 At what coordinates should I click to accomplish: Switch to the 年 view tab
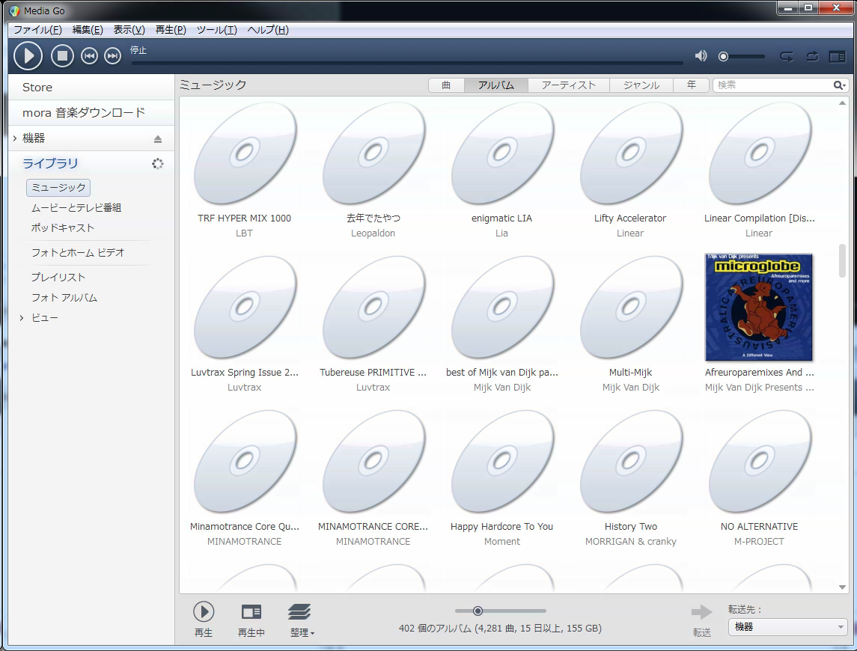(692, 85)
